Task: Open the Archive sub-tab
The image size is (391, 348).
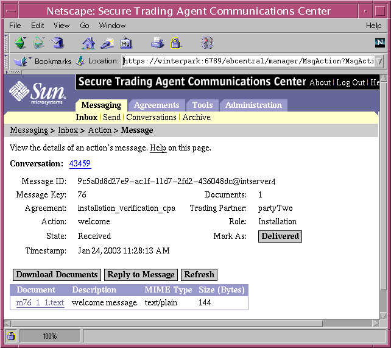Action: [197, 117]
